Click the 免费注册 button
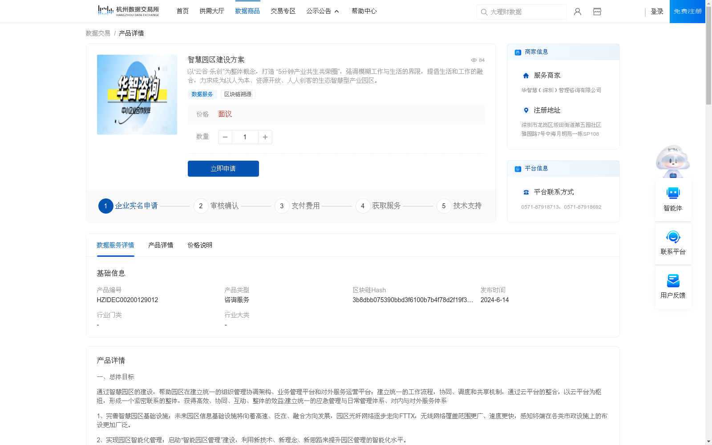The image size is (712, 445). 688,12
